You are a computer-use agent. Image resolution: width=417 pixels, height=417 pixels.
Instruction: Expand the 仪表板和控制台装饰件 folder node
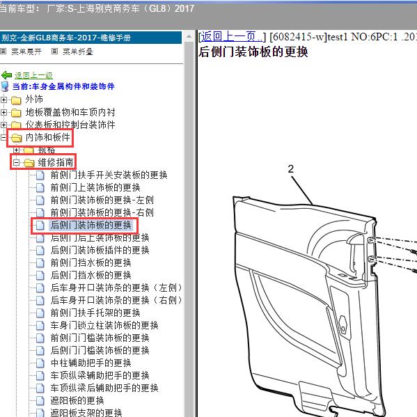pyautogui.click(x=3, y=125)
